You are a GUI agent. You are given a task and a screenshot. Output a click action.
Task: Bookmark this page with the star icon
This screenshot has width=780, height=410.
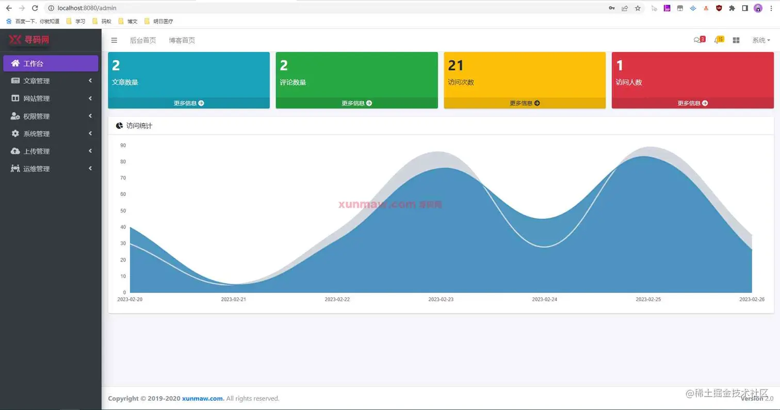pyautogui.click(x=638, y=8)
